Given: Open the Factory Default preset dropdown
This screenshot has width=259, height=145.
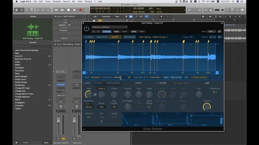Looking at the screenshot, I should 109,27.
